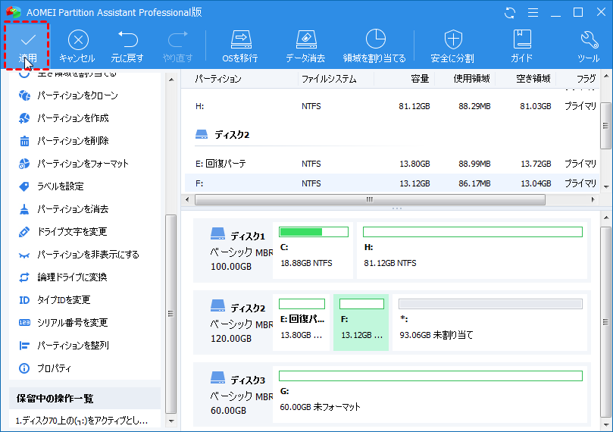Click the 空き領域 column header
Image resolution: width=613 pixels, height=432 pixels.
pyautogui.click(x=533, y=79)
